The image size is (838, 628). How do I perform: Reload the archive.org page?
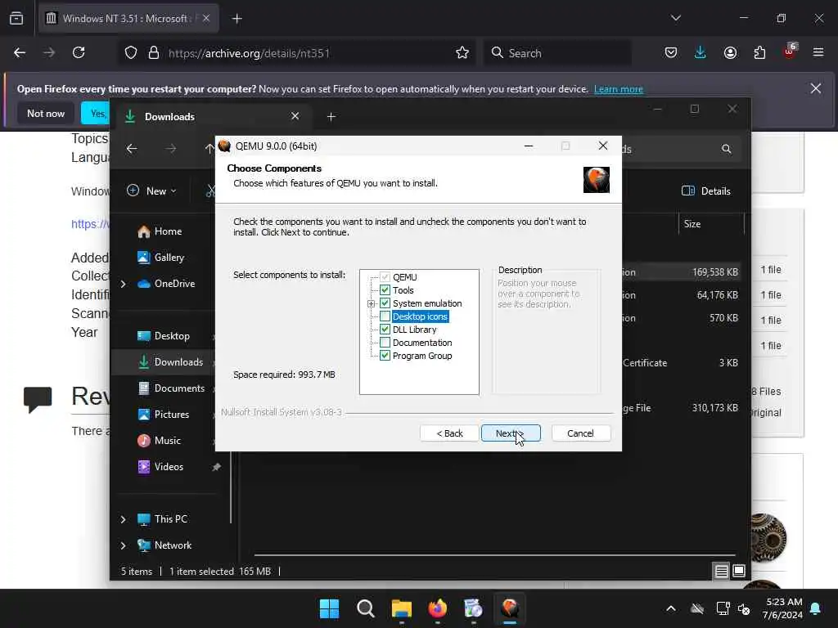coord(79,52)
